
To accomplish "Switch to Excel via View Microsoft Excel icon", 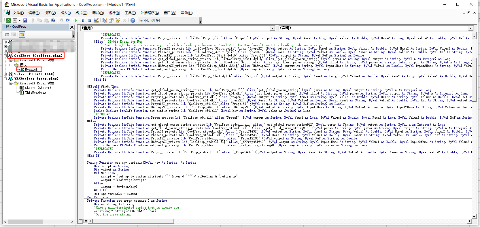I will (x=8, y=20).
